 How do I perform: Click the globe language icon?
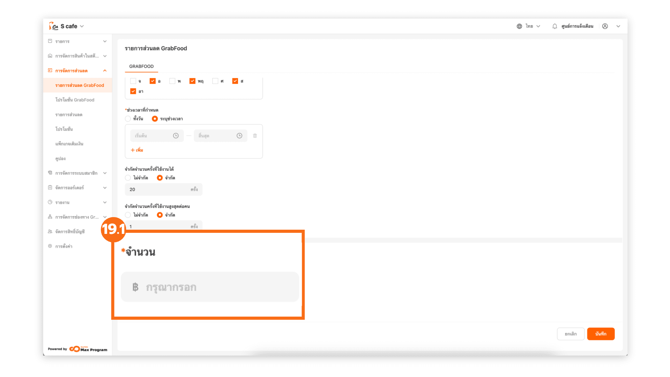pos(519,26)
